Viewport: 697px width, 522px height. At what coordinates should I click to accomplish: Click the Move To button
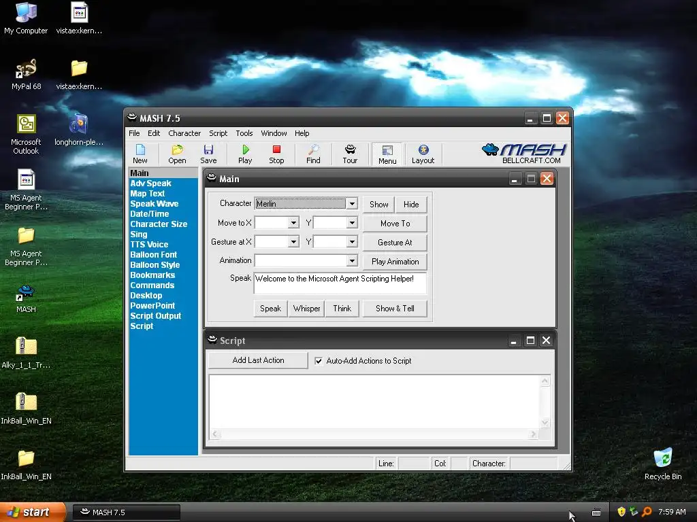click(x=395, y=223)
